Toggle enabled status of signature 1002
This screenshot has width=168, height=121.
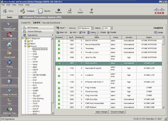pyautogui.click(x=59, y=49)
